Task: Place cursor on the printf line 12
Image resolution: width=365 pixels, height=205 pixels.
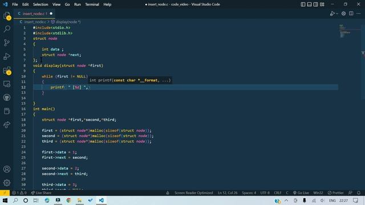Action: coord(185,87)
